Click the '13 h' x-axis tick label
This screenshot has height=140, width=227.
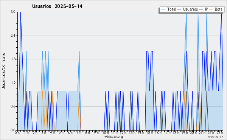(132, 133)
